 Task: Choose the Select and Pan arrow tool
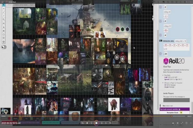pyautogui.click(x=4, y=5)
